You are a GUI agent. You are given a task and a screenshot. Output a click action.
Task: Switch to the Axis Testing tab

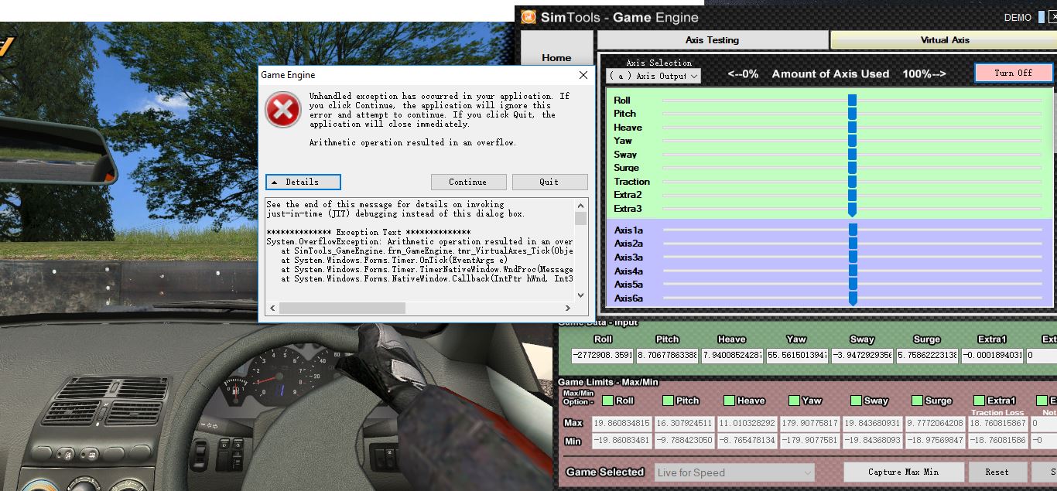point(712,39)
